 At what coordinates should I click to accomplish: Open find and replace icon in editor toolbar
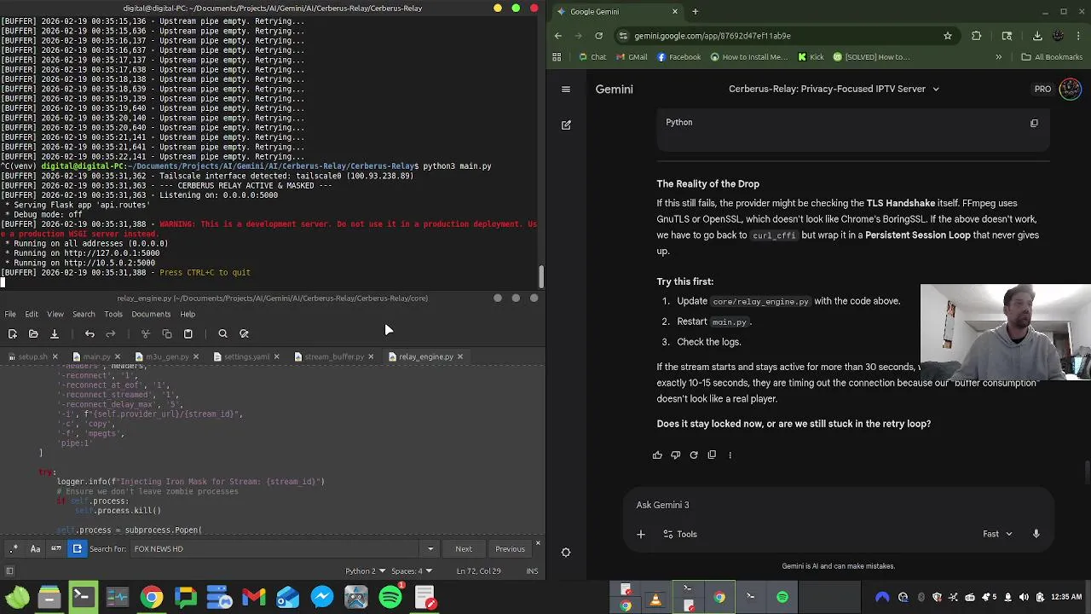(244, 333)
